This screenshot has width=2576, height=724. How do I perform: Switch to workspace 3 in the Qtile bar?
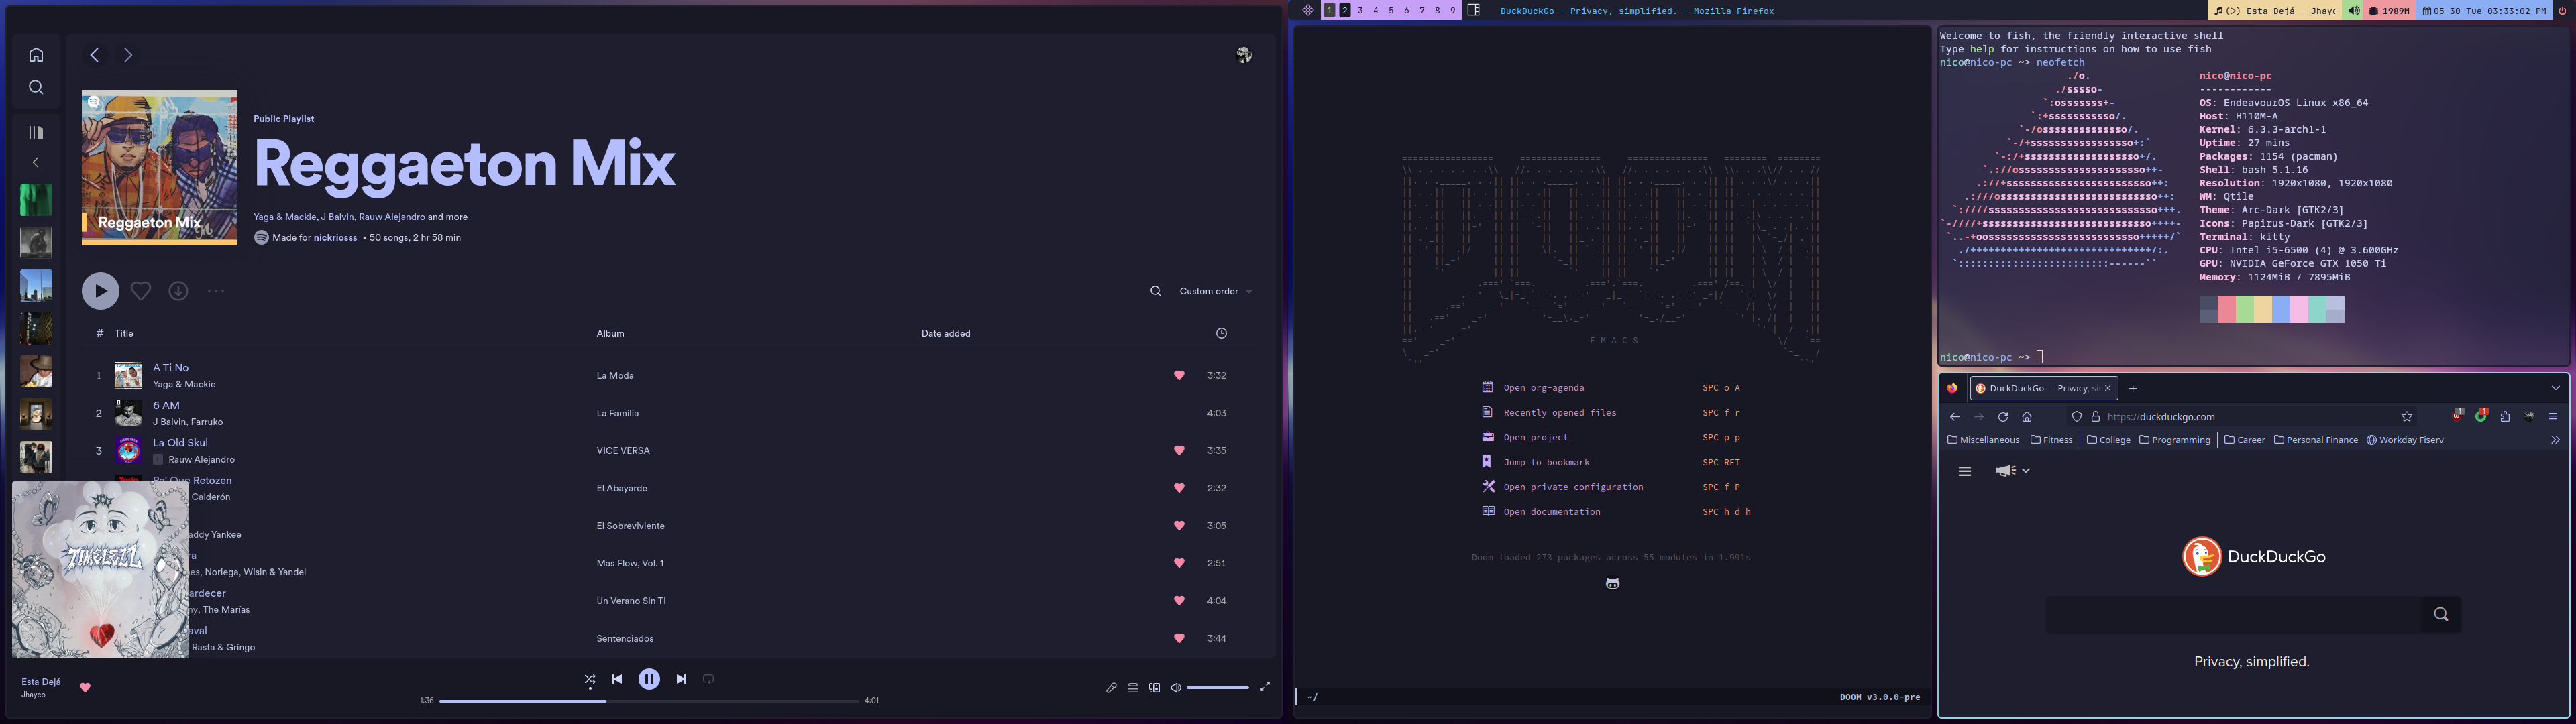[x=1360, y=11]
